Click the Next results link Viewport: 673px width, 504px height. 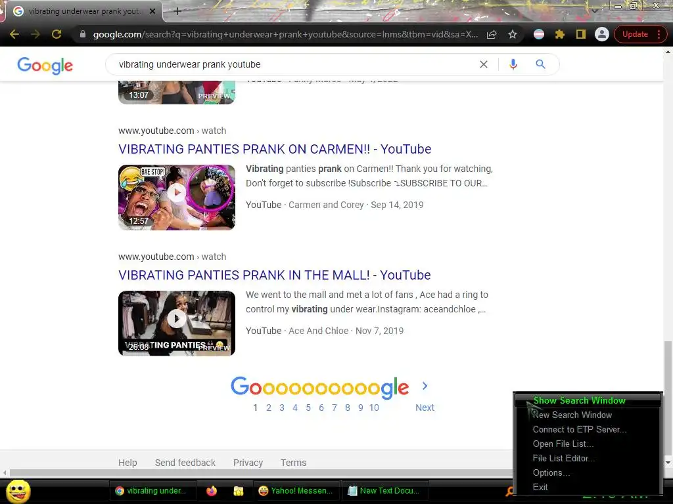tap(425, 408)
